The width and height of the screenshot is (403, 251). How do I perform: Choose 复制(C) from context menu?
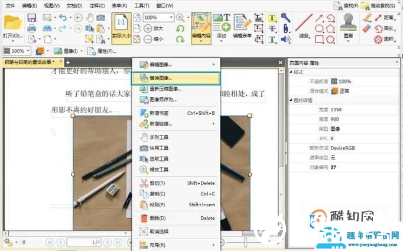point(176,194)
